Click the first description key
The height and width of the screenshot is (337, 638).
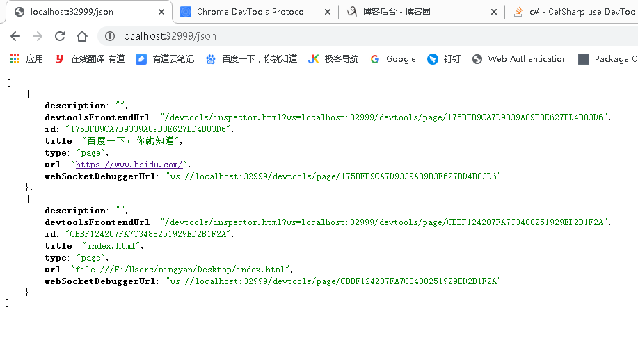(75, 106)
